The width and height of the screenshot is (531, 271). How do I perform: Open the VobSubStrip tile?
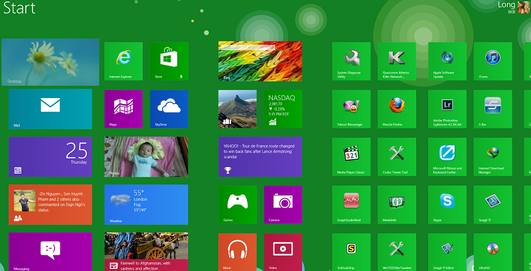(351, 252)
